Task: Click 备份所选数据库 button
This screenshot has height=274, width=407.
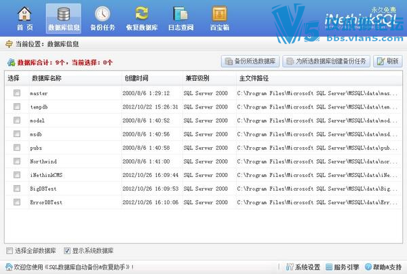Action: (x=250, y=61)
